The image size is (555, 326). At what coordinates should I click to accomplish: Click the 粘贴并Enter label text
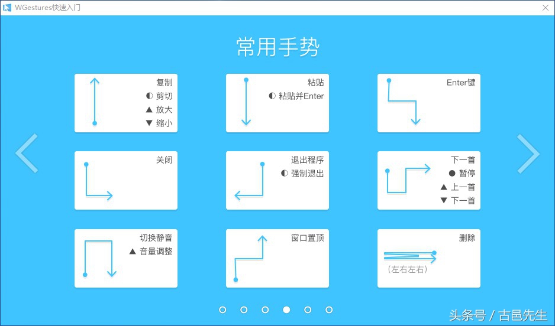301,96
